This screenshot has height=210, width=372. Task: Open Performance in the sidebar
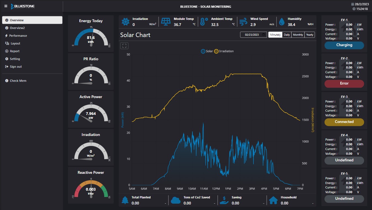click(x=18, y=36)
